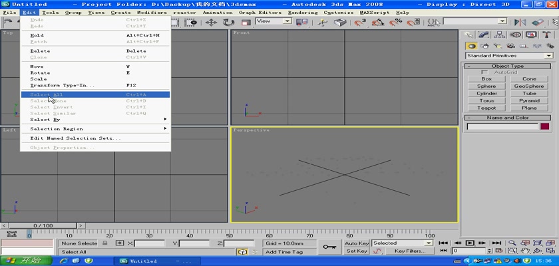Click the Add Time Tag field
Image resolution: width=559 pixels, height=266 pixels.
pyautogui.click(x=290, y=252)
